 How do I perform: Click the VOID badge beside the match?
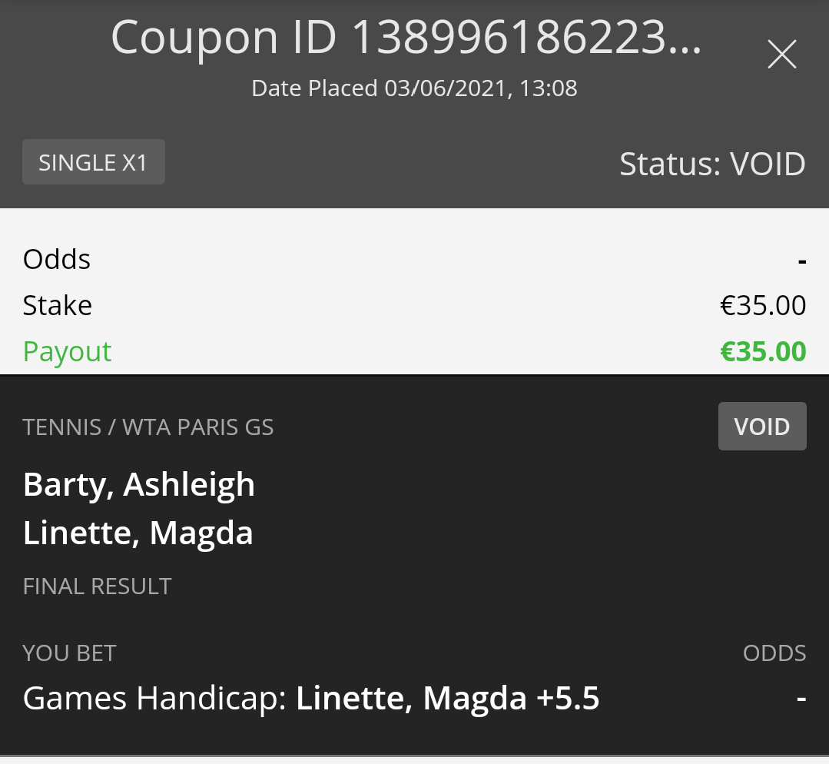761,427
